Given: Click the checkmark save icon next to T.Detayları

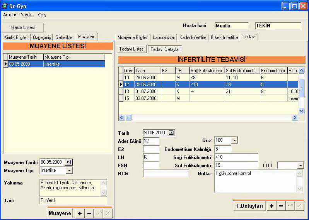Looking at the screenshot, I should [290, 206].
